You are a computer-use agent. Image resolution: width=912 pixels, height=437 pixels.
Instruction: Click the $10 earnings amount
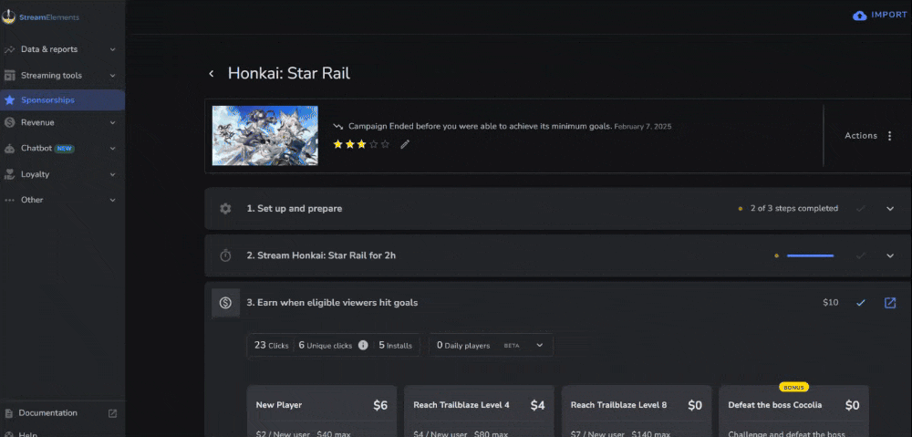pos(831,303)
